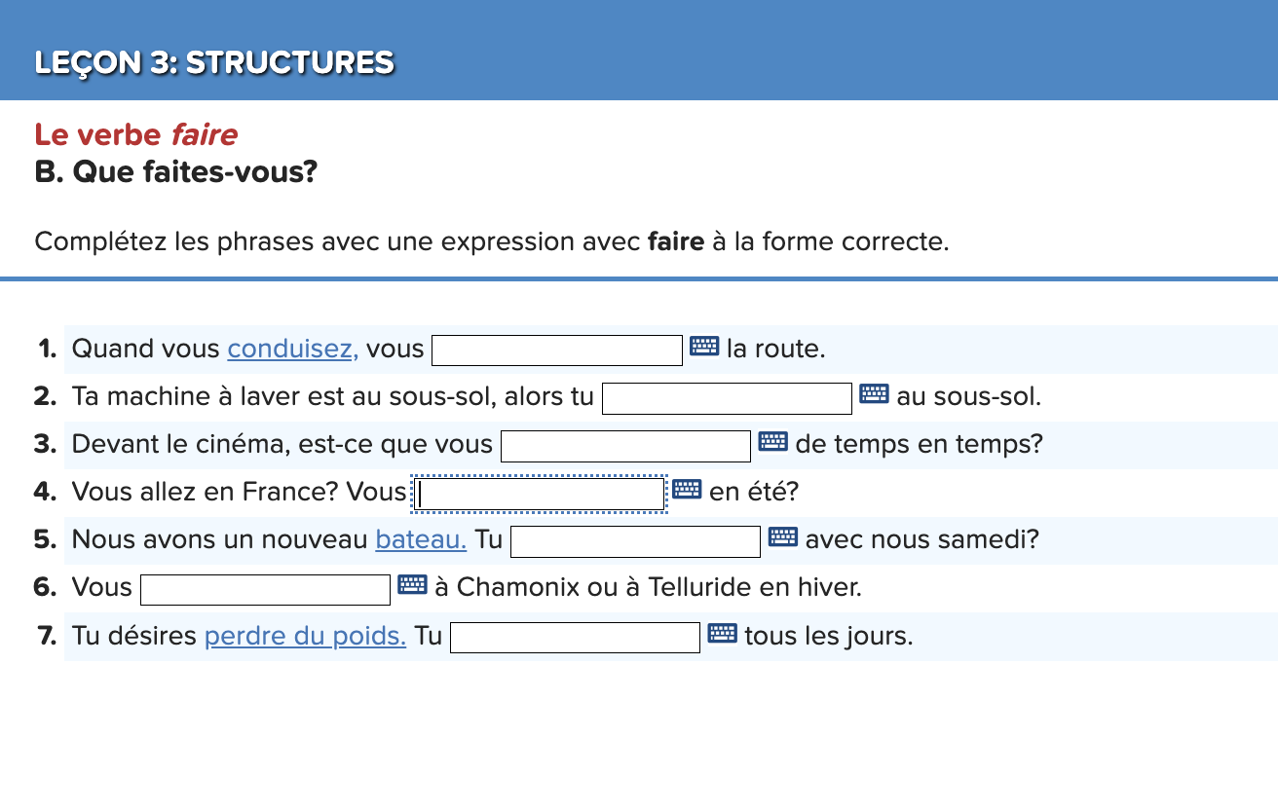Screen dimensions: 1278x812
Task: Open special character keyboard for sentence 2
Action: pos(874,393)
